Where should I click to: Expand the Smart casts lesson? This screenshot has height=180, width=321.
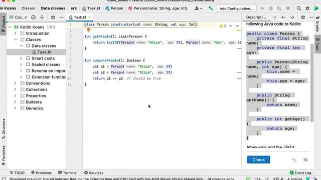pyautogui.click(x=21, y=58)
